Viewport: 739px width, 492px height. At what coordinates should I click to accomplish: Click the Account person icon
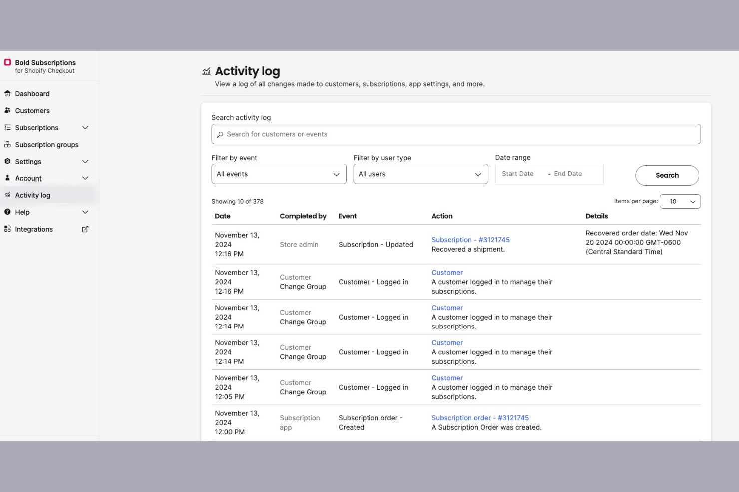7,178
